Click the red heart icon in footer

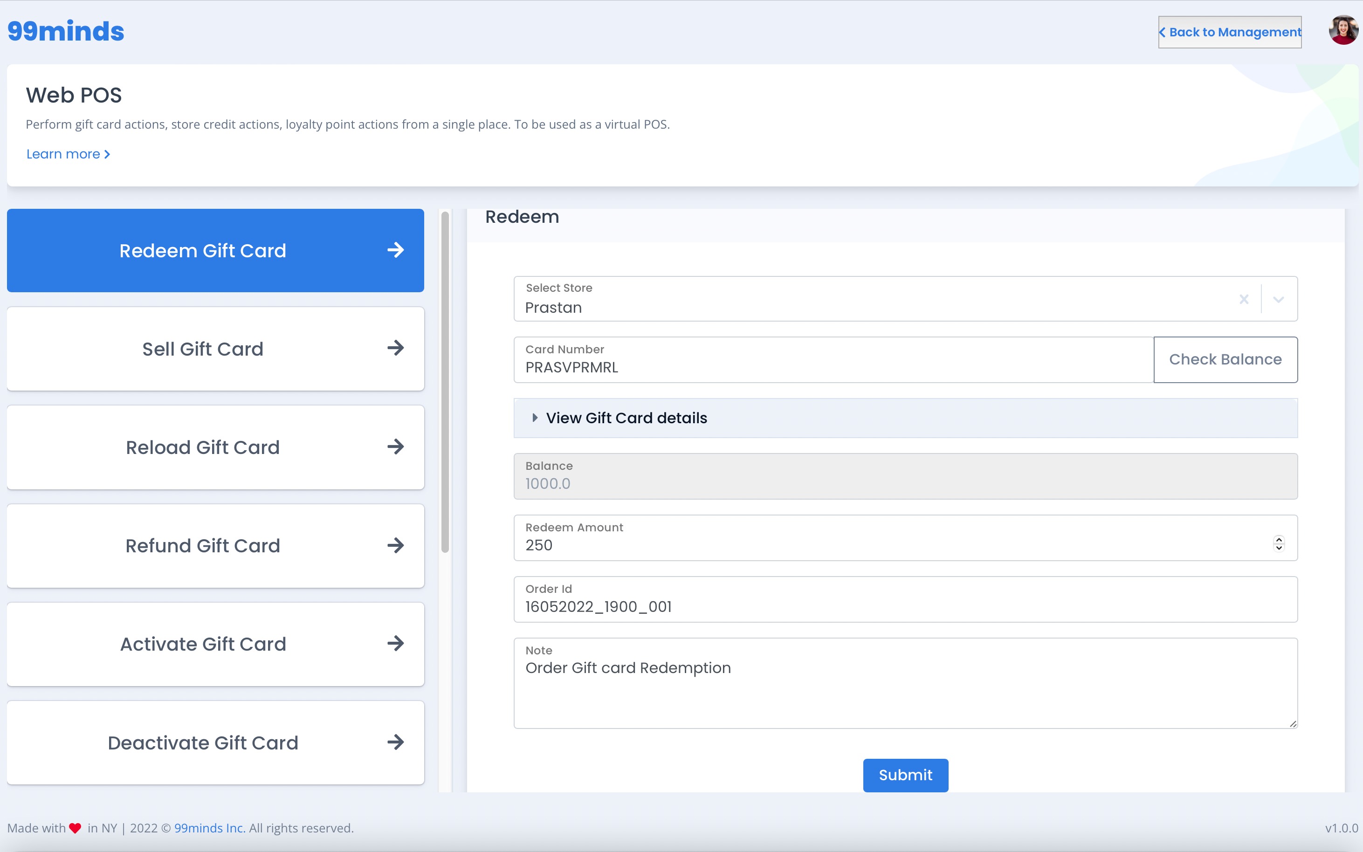[75, 828]
